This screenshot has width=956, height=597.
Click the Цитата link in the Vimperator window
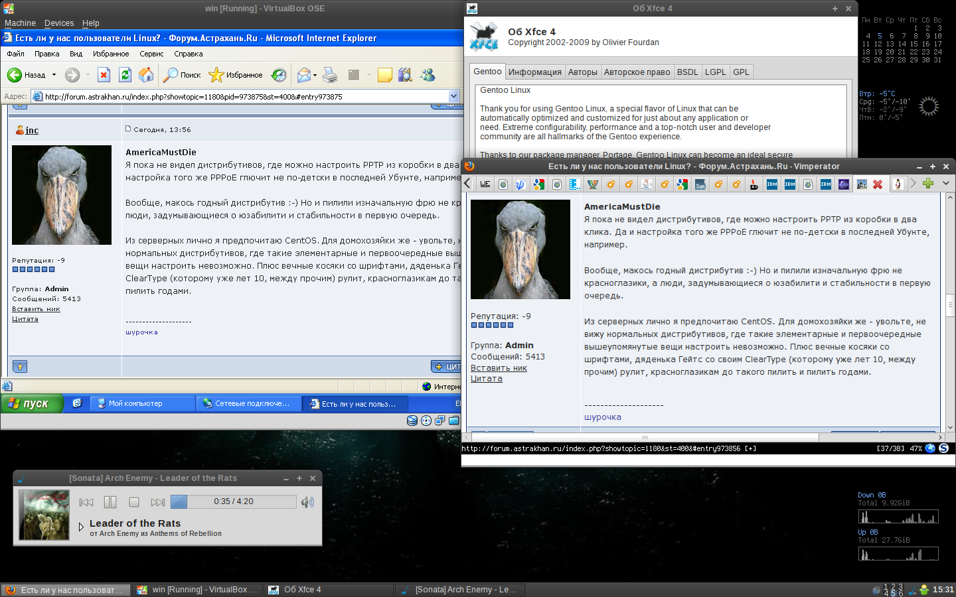coord(487,379)
